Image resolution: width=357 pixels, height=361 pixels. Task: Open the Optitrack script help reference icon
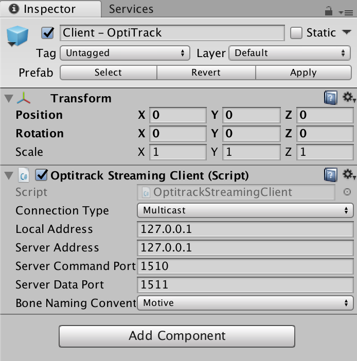330,175
